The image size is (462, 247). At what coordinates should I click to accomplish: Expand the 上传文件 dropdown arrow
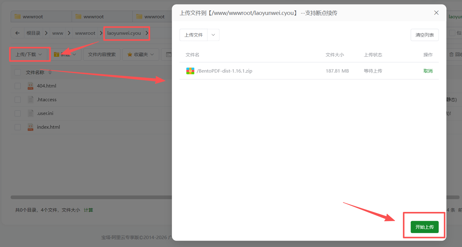pos(213,35)
